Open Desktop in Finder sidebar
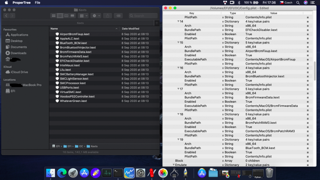320x180 pixels. 17,41
